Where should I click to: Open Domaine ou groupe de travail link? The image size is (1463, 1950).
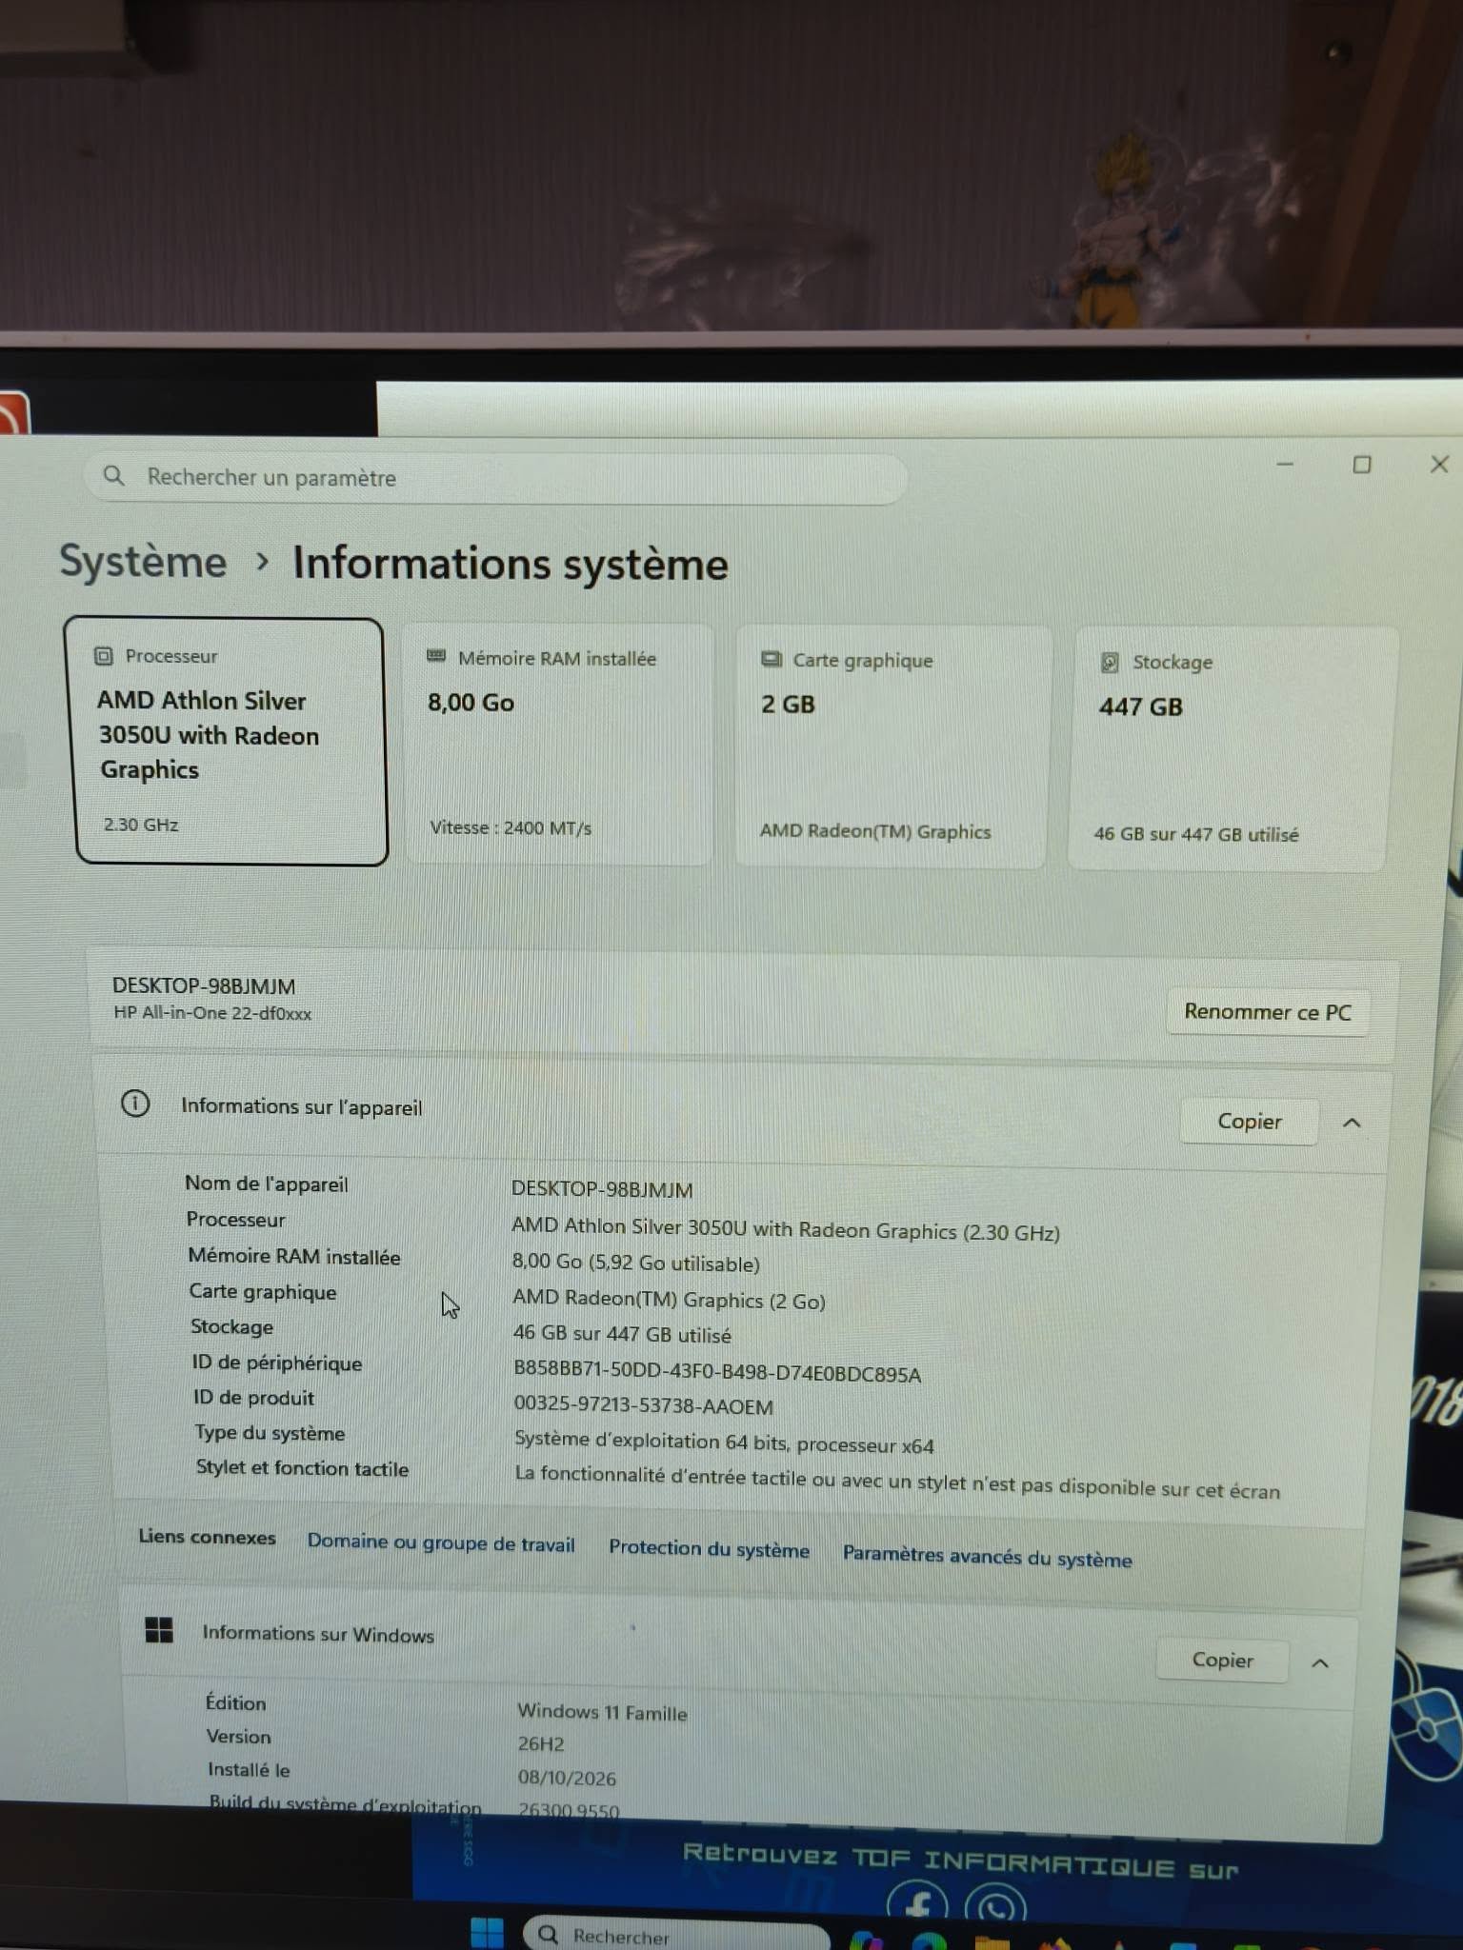tap(441, 1543)
